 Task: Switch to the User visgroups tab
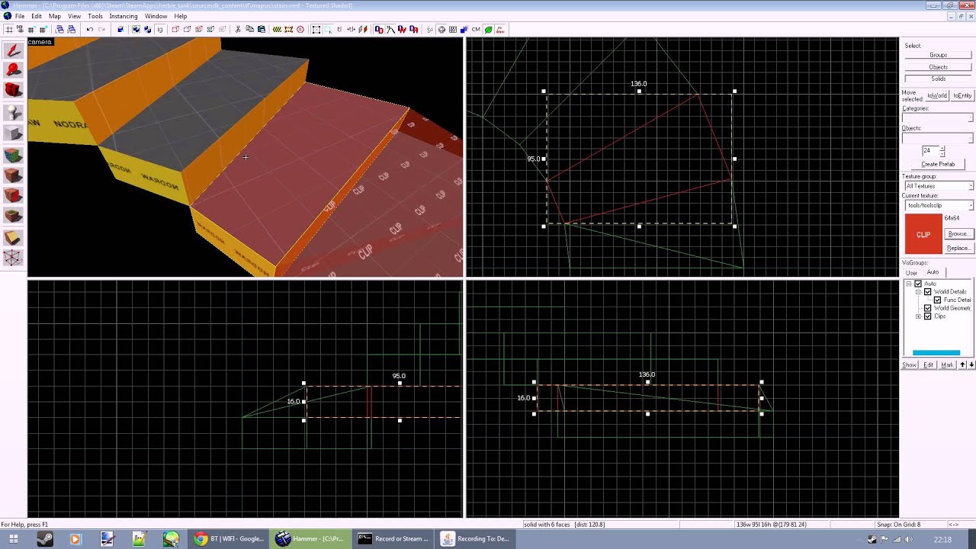point(911,272)
